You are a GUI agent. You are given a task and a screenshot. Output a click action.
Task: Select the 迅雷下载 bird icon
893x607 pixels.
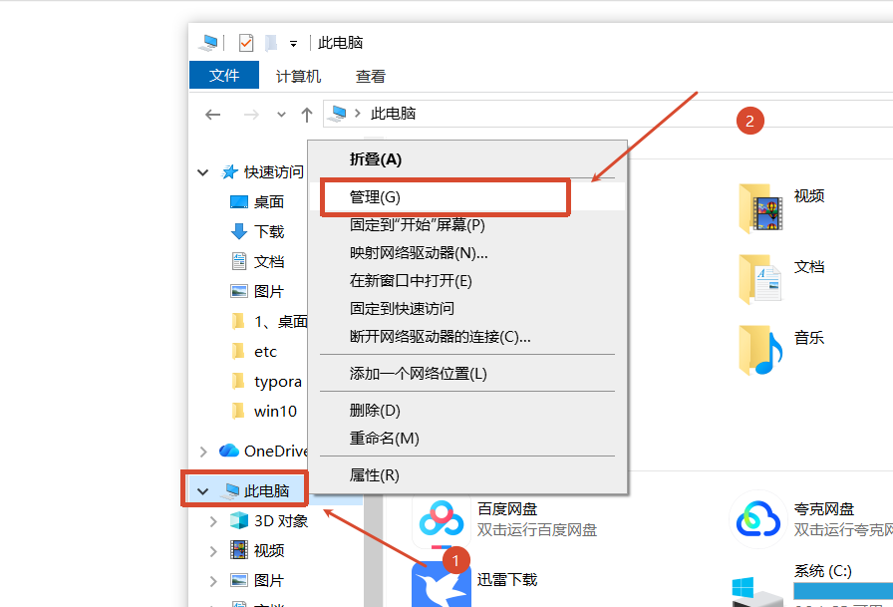pos(442,584)
